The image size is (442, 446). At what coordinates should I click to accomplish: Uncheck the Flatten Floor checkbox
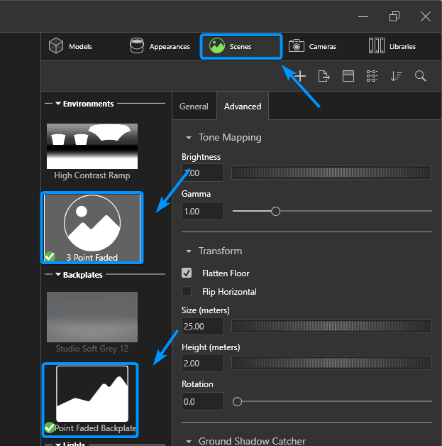tap(187, 273)
